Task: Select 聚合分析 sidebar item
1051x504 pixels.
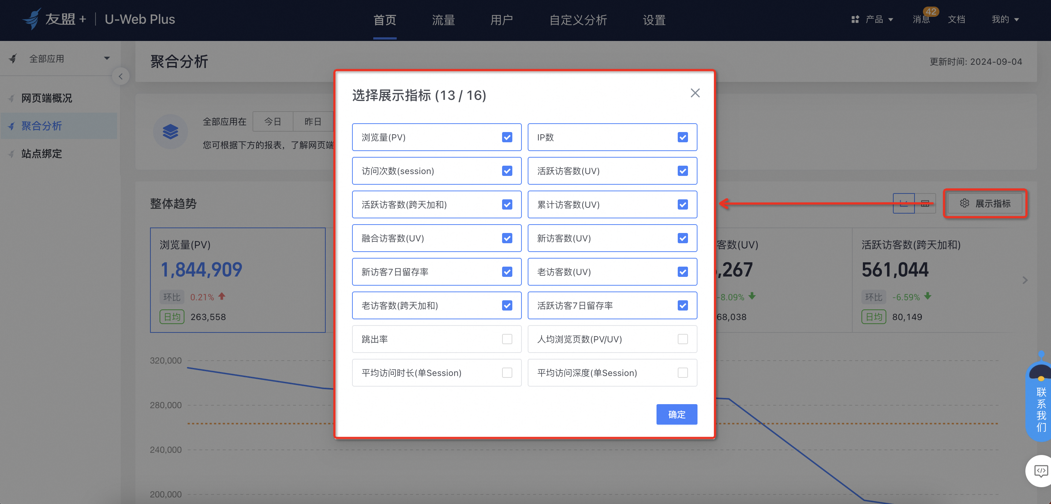Action: 59,126
